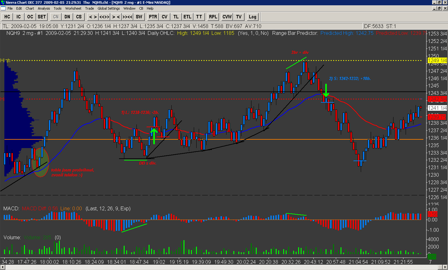
Task: Click the -1.00 MACD scale label
Action: tap(433, 230)
